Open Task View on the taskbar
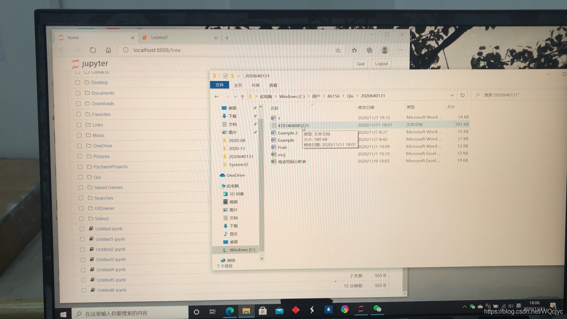 point(212,311)
